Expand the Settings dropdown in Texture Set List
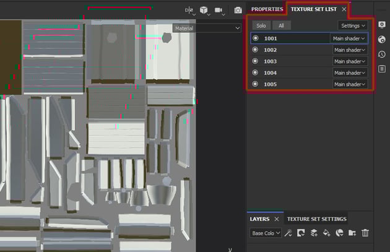 pyautogui.click(x=353, y=25)
